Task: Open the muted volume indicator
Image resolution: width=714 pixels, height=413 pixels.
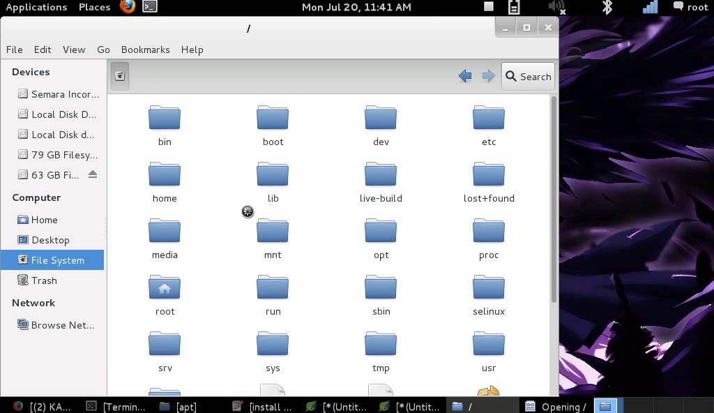Action: (x=557, y=7)
